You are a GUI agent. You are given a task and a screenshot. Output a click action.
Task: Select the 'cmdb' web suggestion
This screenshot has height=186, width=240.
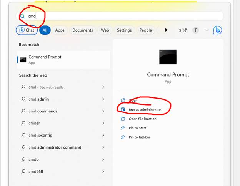(x=63, y=159)
